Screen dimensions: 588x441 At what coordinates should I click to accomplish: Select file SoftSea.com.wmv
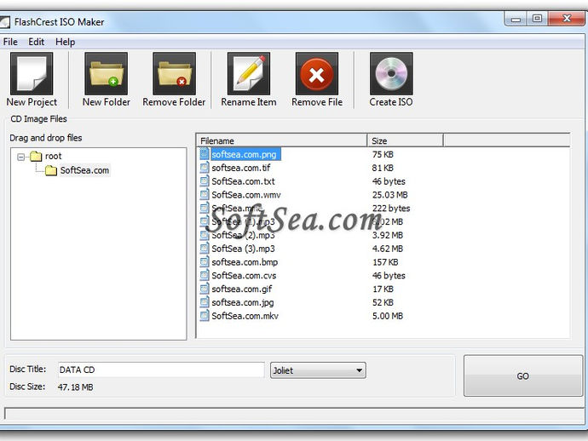click(246, 195)
